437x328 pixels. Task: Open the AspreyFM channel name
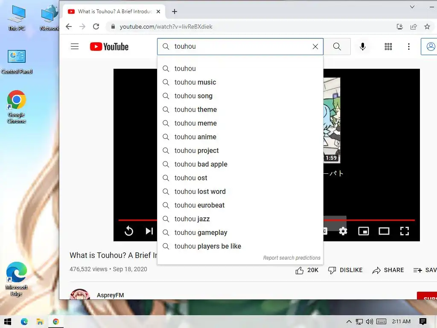pyautogui.click(x=111, y=295)
